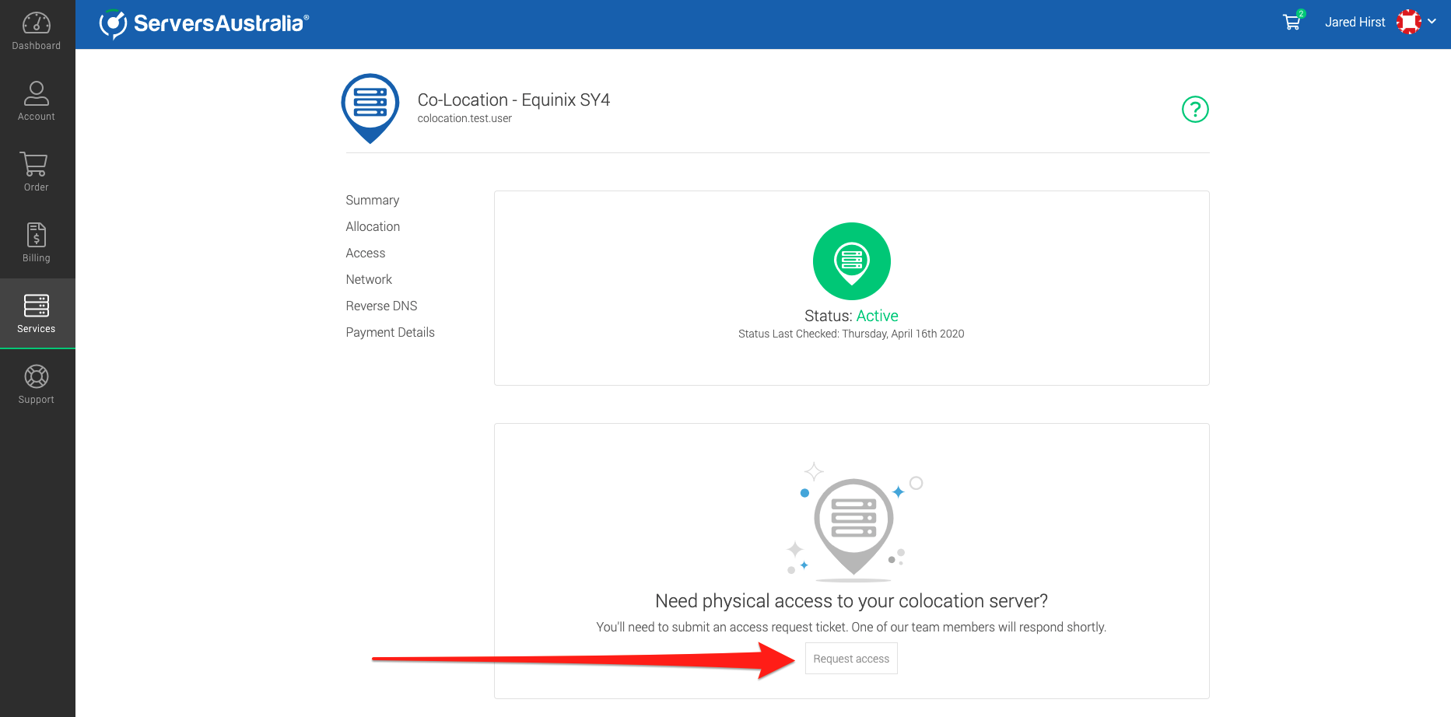Go to Account in the sidebar
The width and height of the screenshot is (1451, 717).
coord(37,93)
